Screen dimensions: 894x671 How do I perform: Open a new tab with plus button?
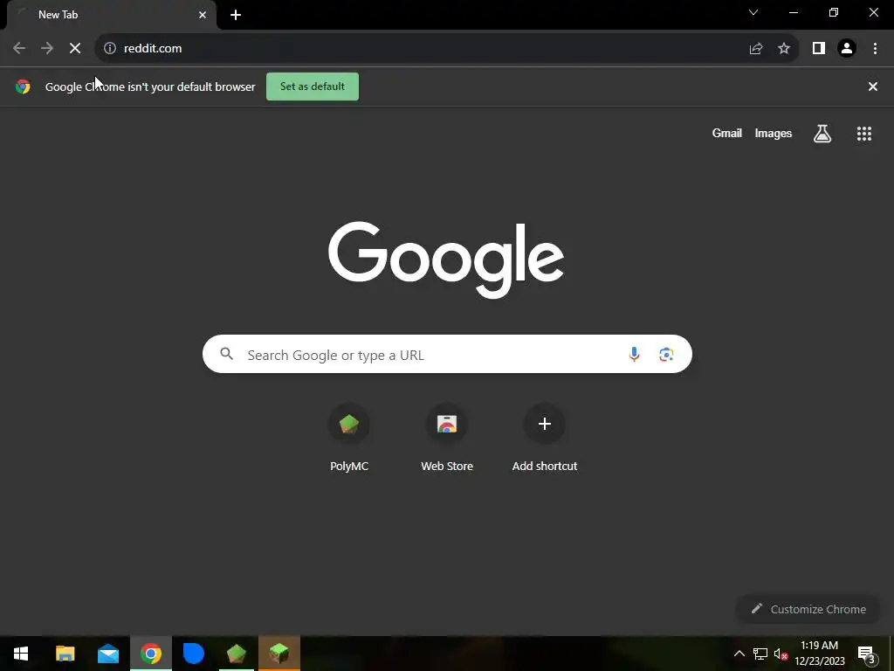(236, 15)
